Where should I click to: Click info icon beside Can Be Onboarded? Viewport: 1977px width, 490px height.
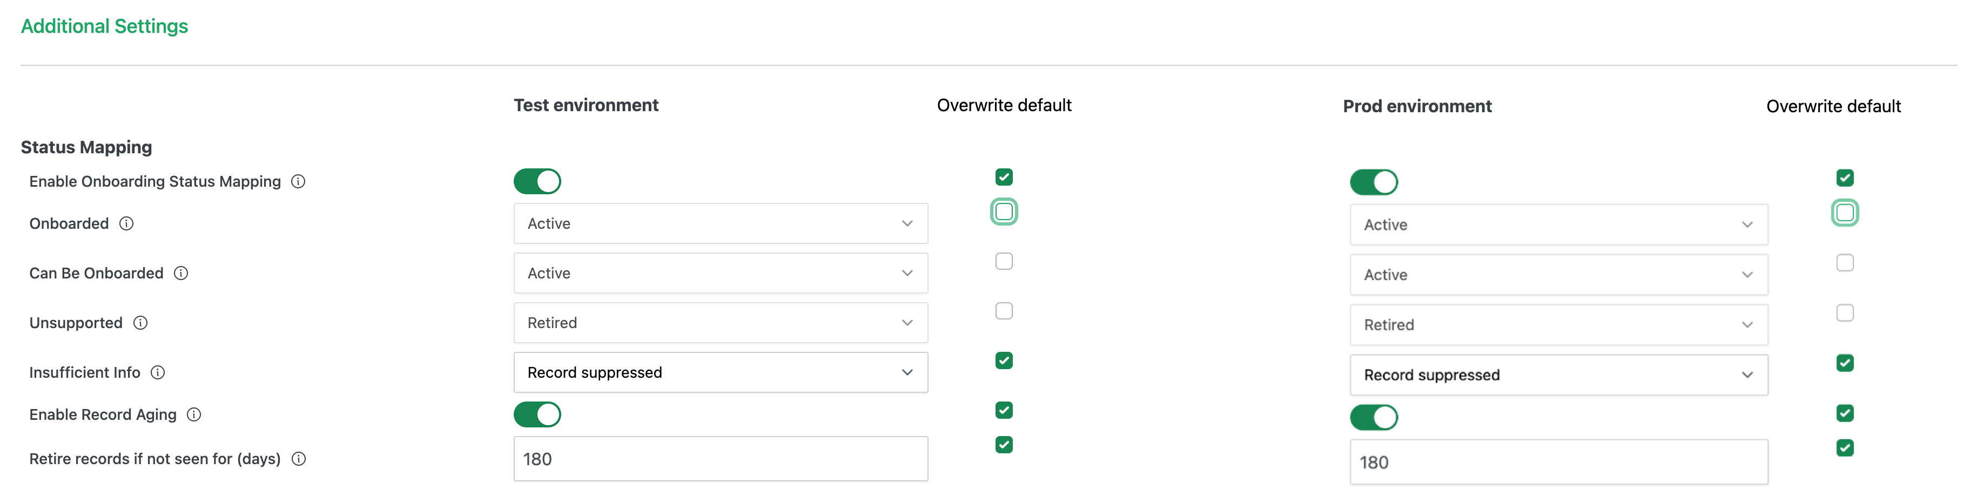pos(181,274)
